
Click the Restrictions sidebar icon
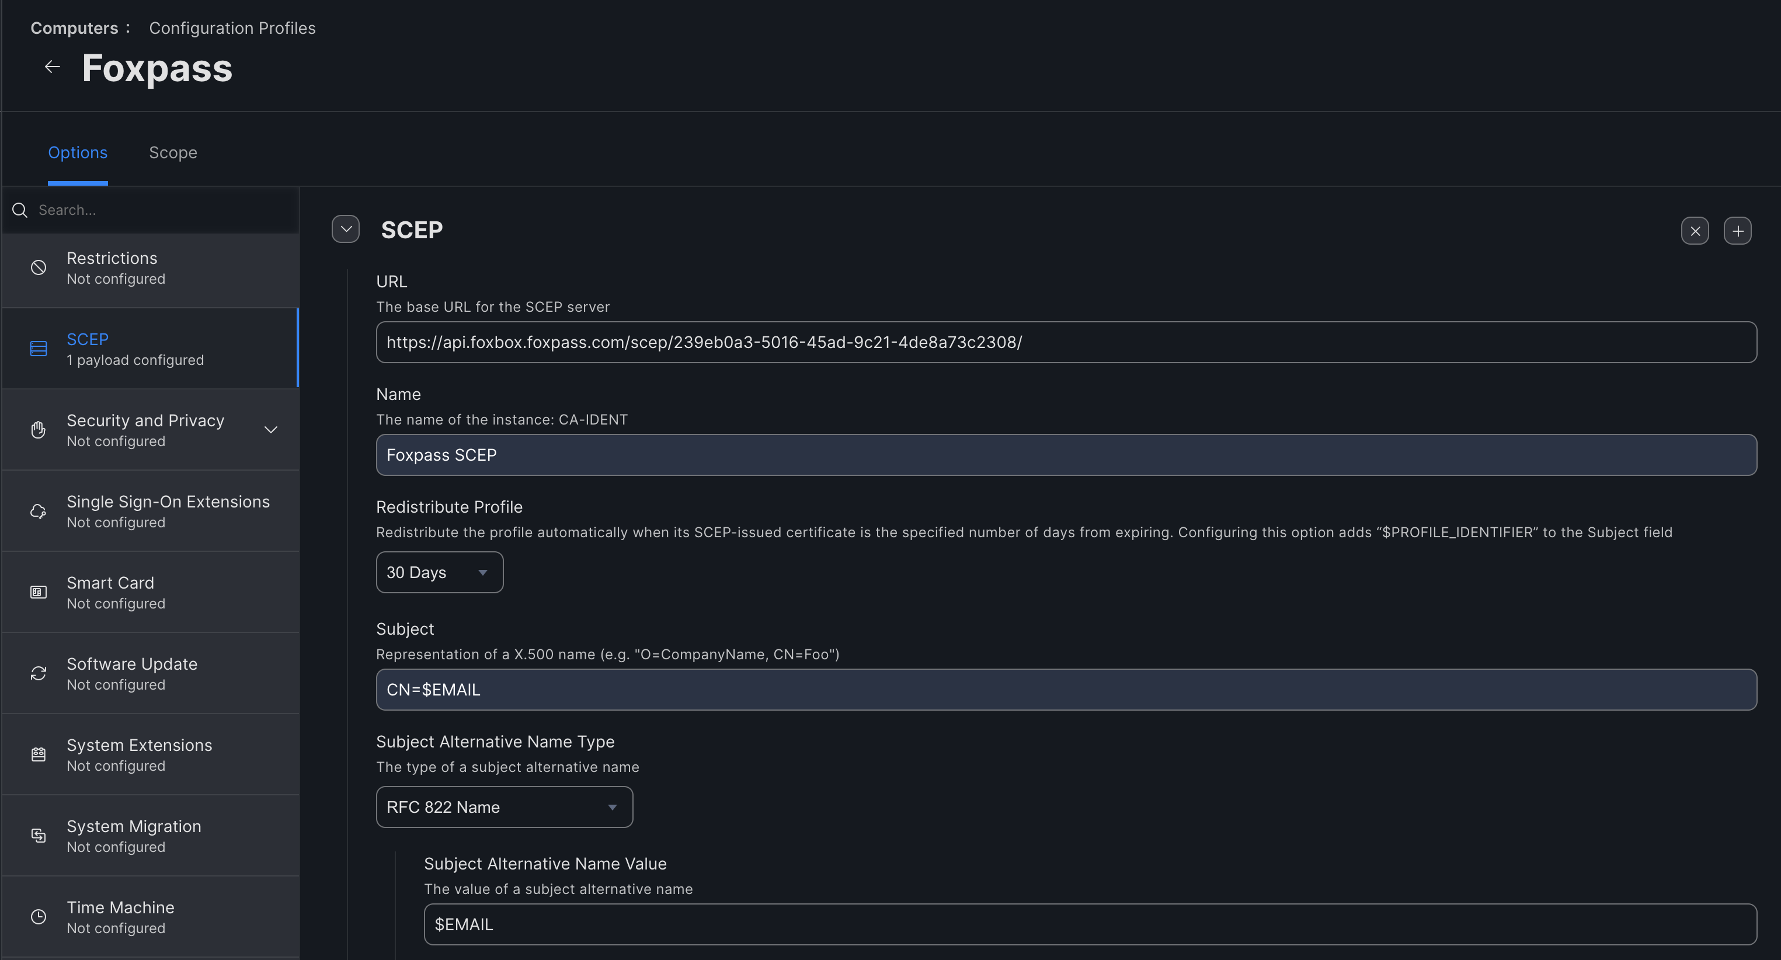(39, 267)
